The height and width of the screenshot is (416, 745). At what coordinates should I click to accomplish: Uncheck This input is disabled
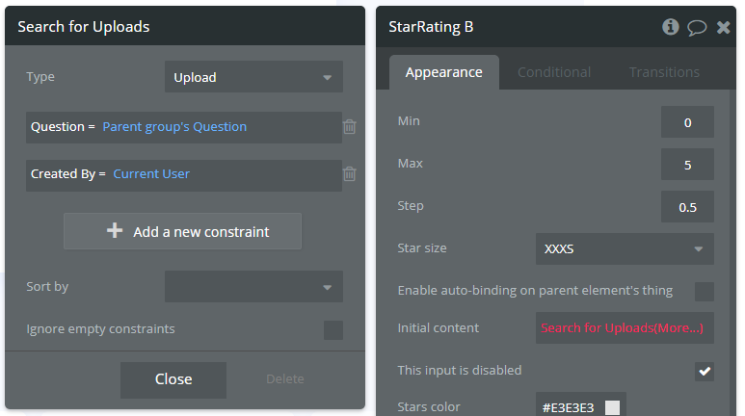tap(705, 371)
